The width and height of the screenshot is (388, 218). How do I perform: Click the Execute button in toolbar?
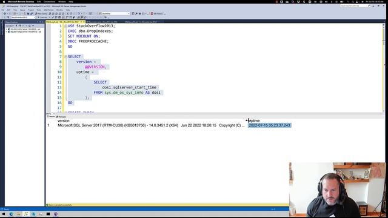42,18
